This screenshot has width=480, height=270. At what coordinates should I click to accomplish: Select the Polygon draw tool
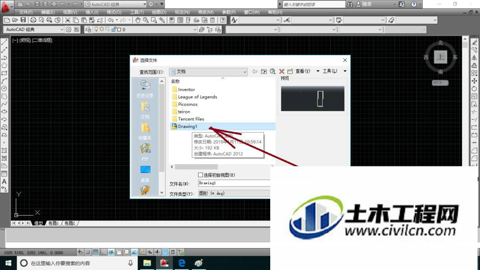(4, 65)
